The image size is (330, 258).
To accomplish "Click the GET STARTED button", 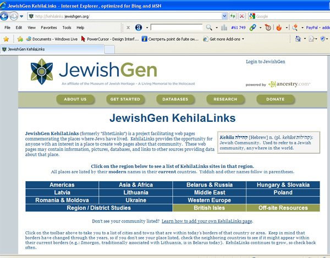I will click(125, 99).
